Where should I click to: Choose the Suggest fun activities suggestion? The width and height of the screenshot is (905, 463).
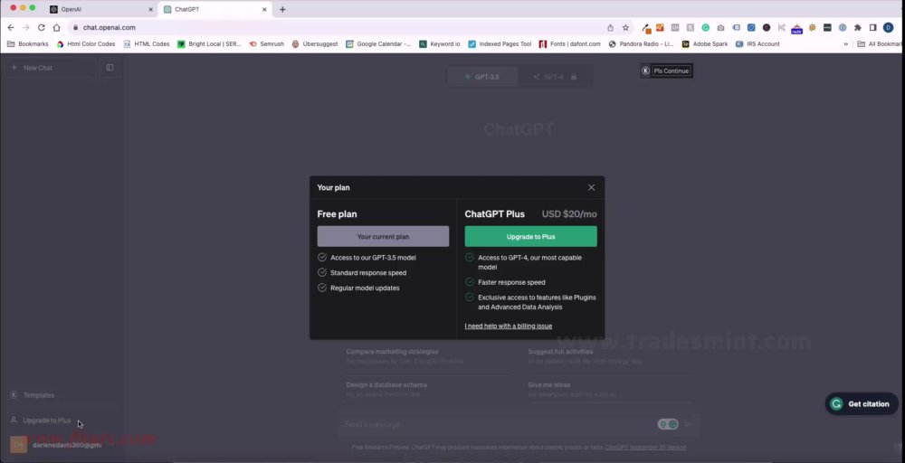pos(609,356)
